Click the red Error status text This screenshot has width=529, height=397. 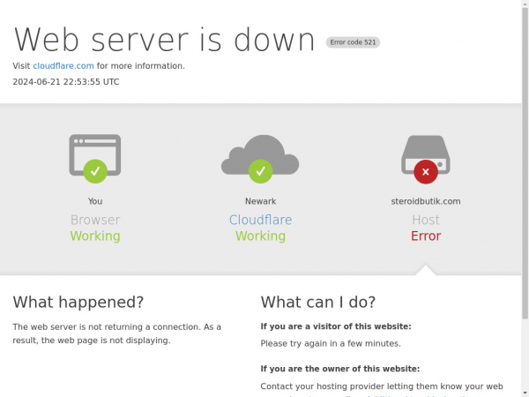coord(426,236)
